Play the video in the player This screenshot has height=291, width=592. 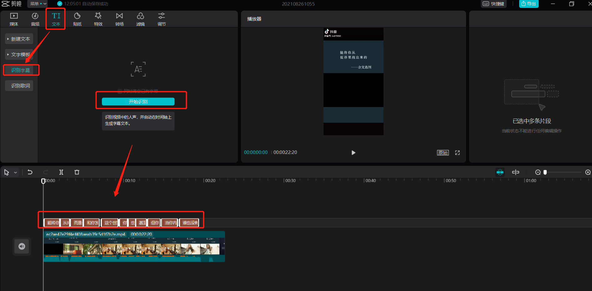point(353,153)
